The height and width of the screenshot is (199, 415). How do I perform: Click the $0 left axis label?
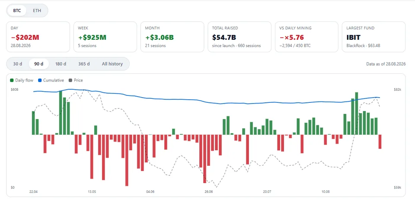[x=13, y=188]
